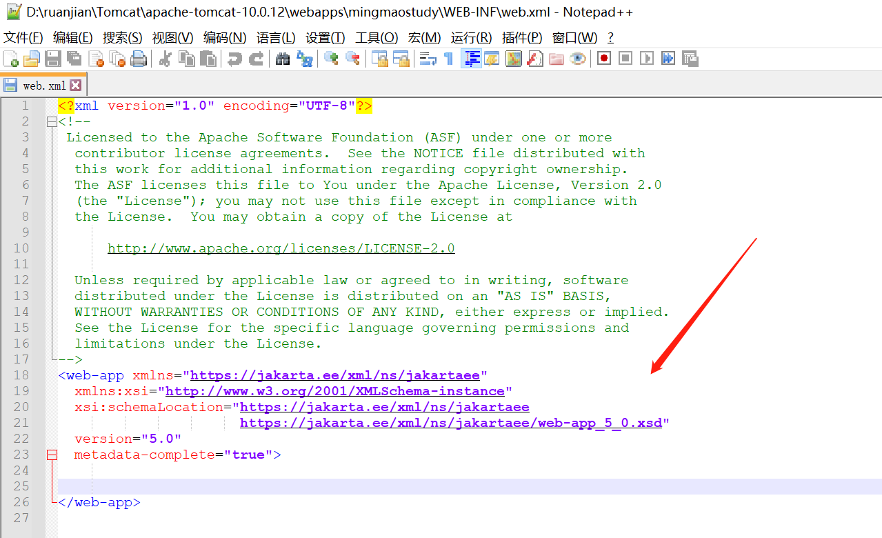Click the closing </web-app> tag

coord(99,502)
